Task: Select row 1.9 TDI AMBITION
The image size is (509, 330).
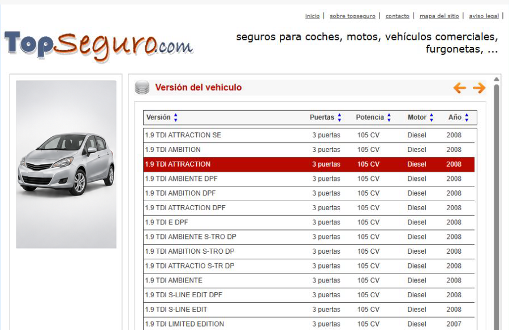Action: tap(309, 150)
